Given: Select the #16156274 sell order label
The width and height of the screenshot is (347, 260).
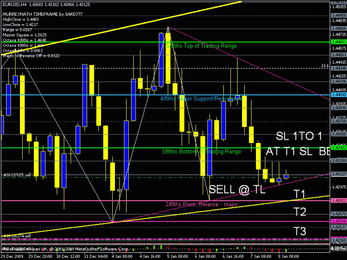Looking at the screenshot, I should click(x=17, y=236).
